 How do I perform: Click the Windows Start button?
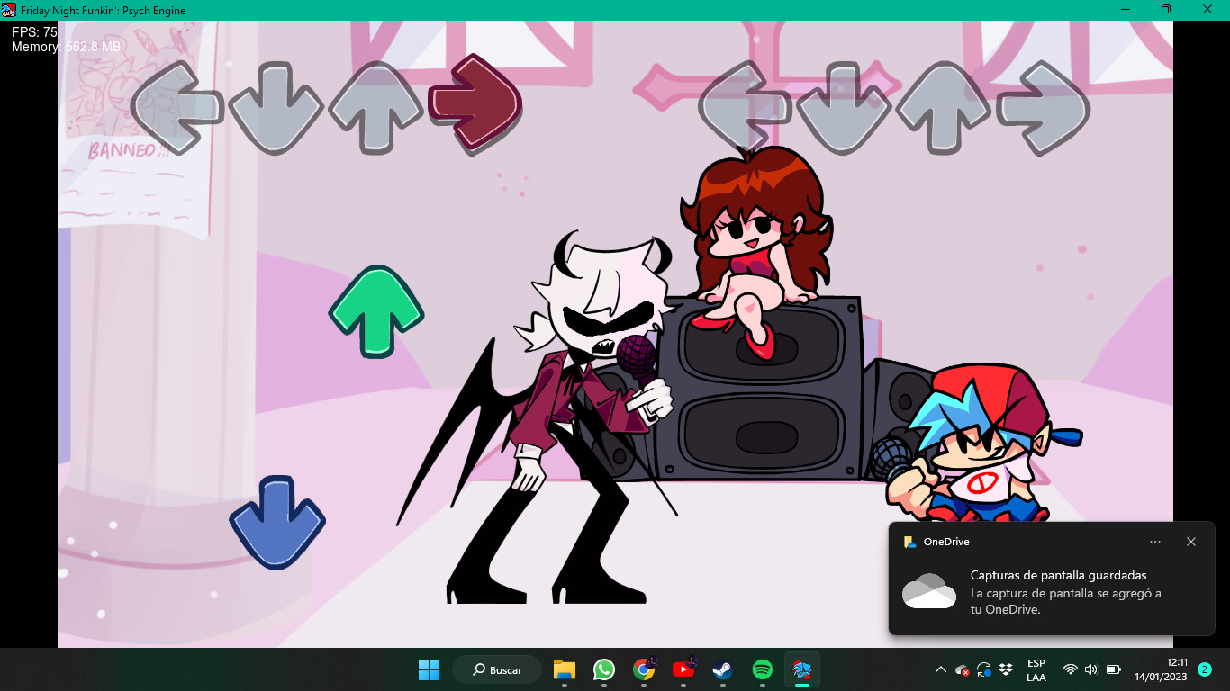429,669
